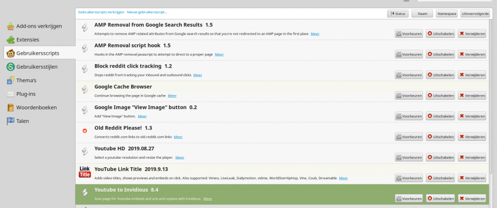Click Meer link for YouTube Link Title
The width and height of the screenshot is (497, 208).
(343, 178)
